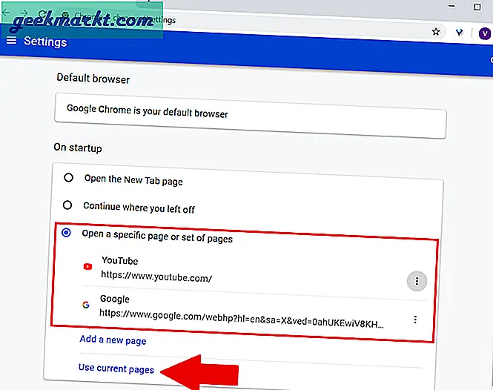Image resolution: width=493 pixels, height=390 pixels.
Task: Select Open the New Tab page
Action: pyautogui.click(x=68, y=178)
